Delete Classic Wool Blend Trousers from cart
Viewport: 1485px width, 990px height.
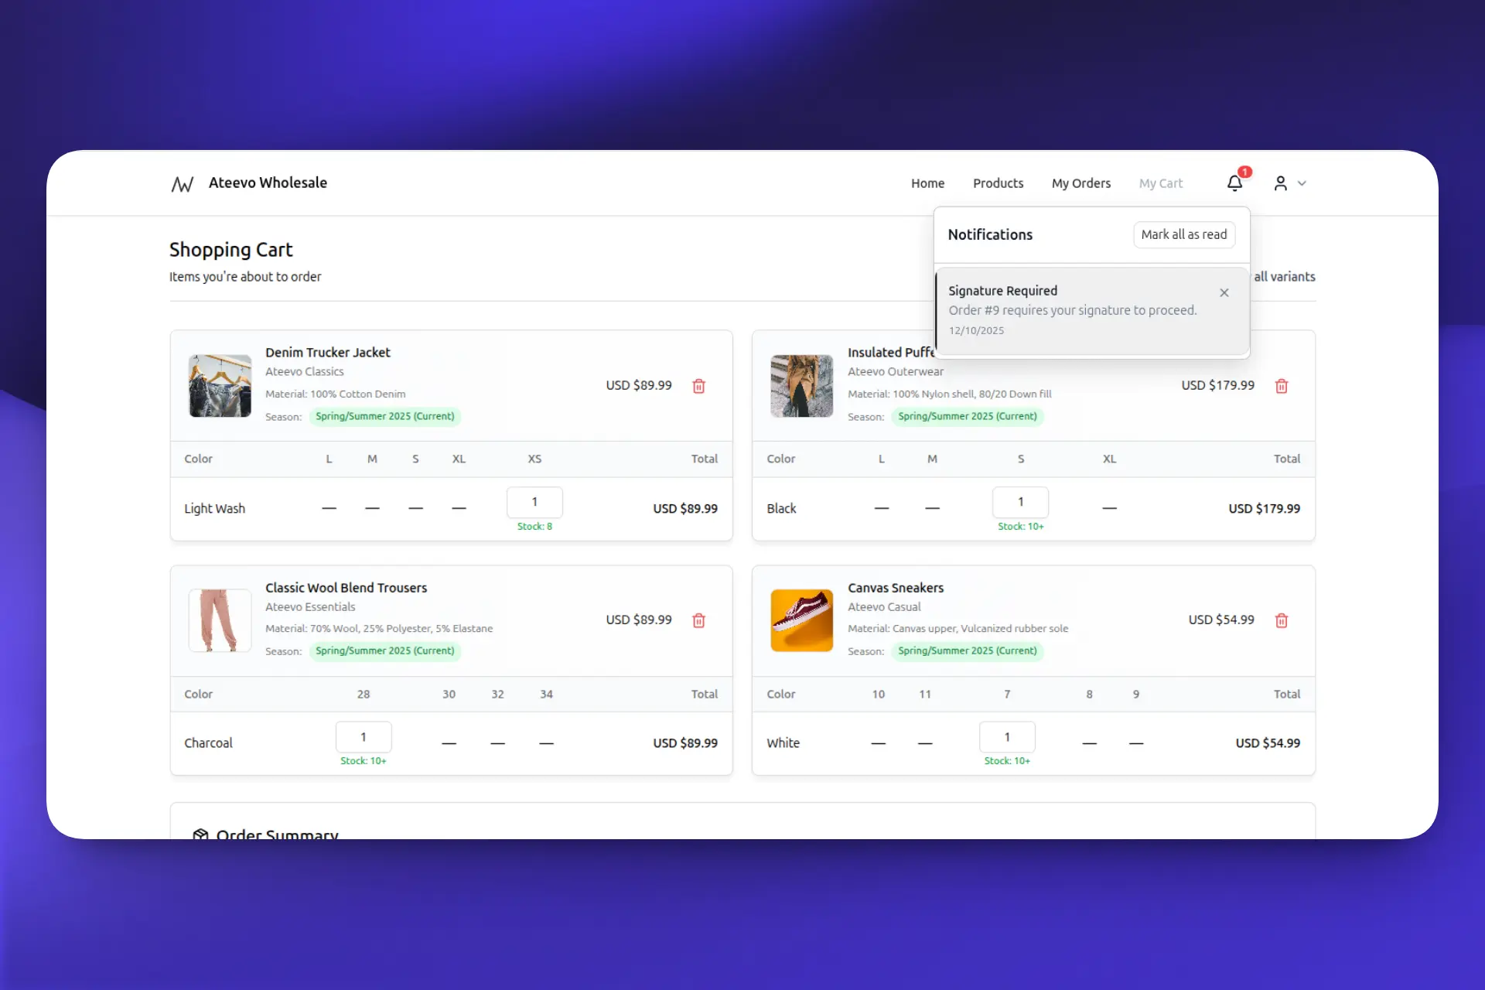point(698,620)
